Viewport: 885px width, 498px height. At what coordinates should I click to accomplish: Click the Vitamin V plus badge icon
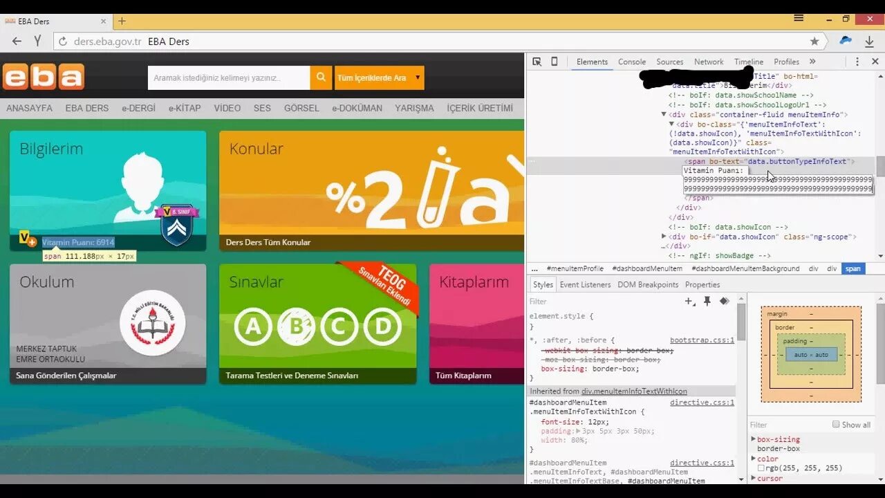(x=28, y=239)
